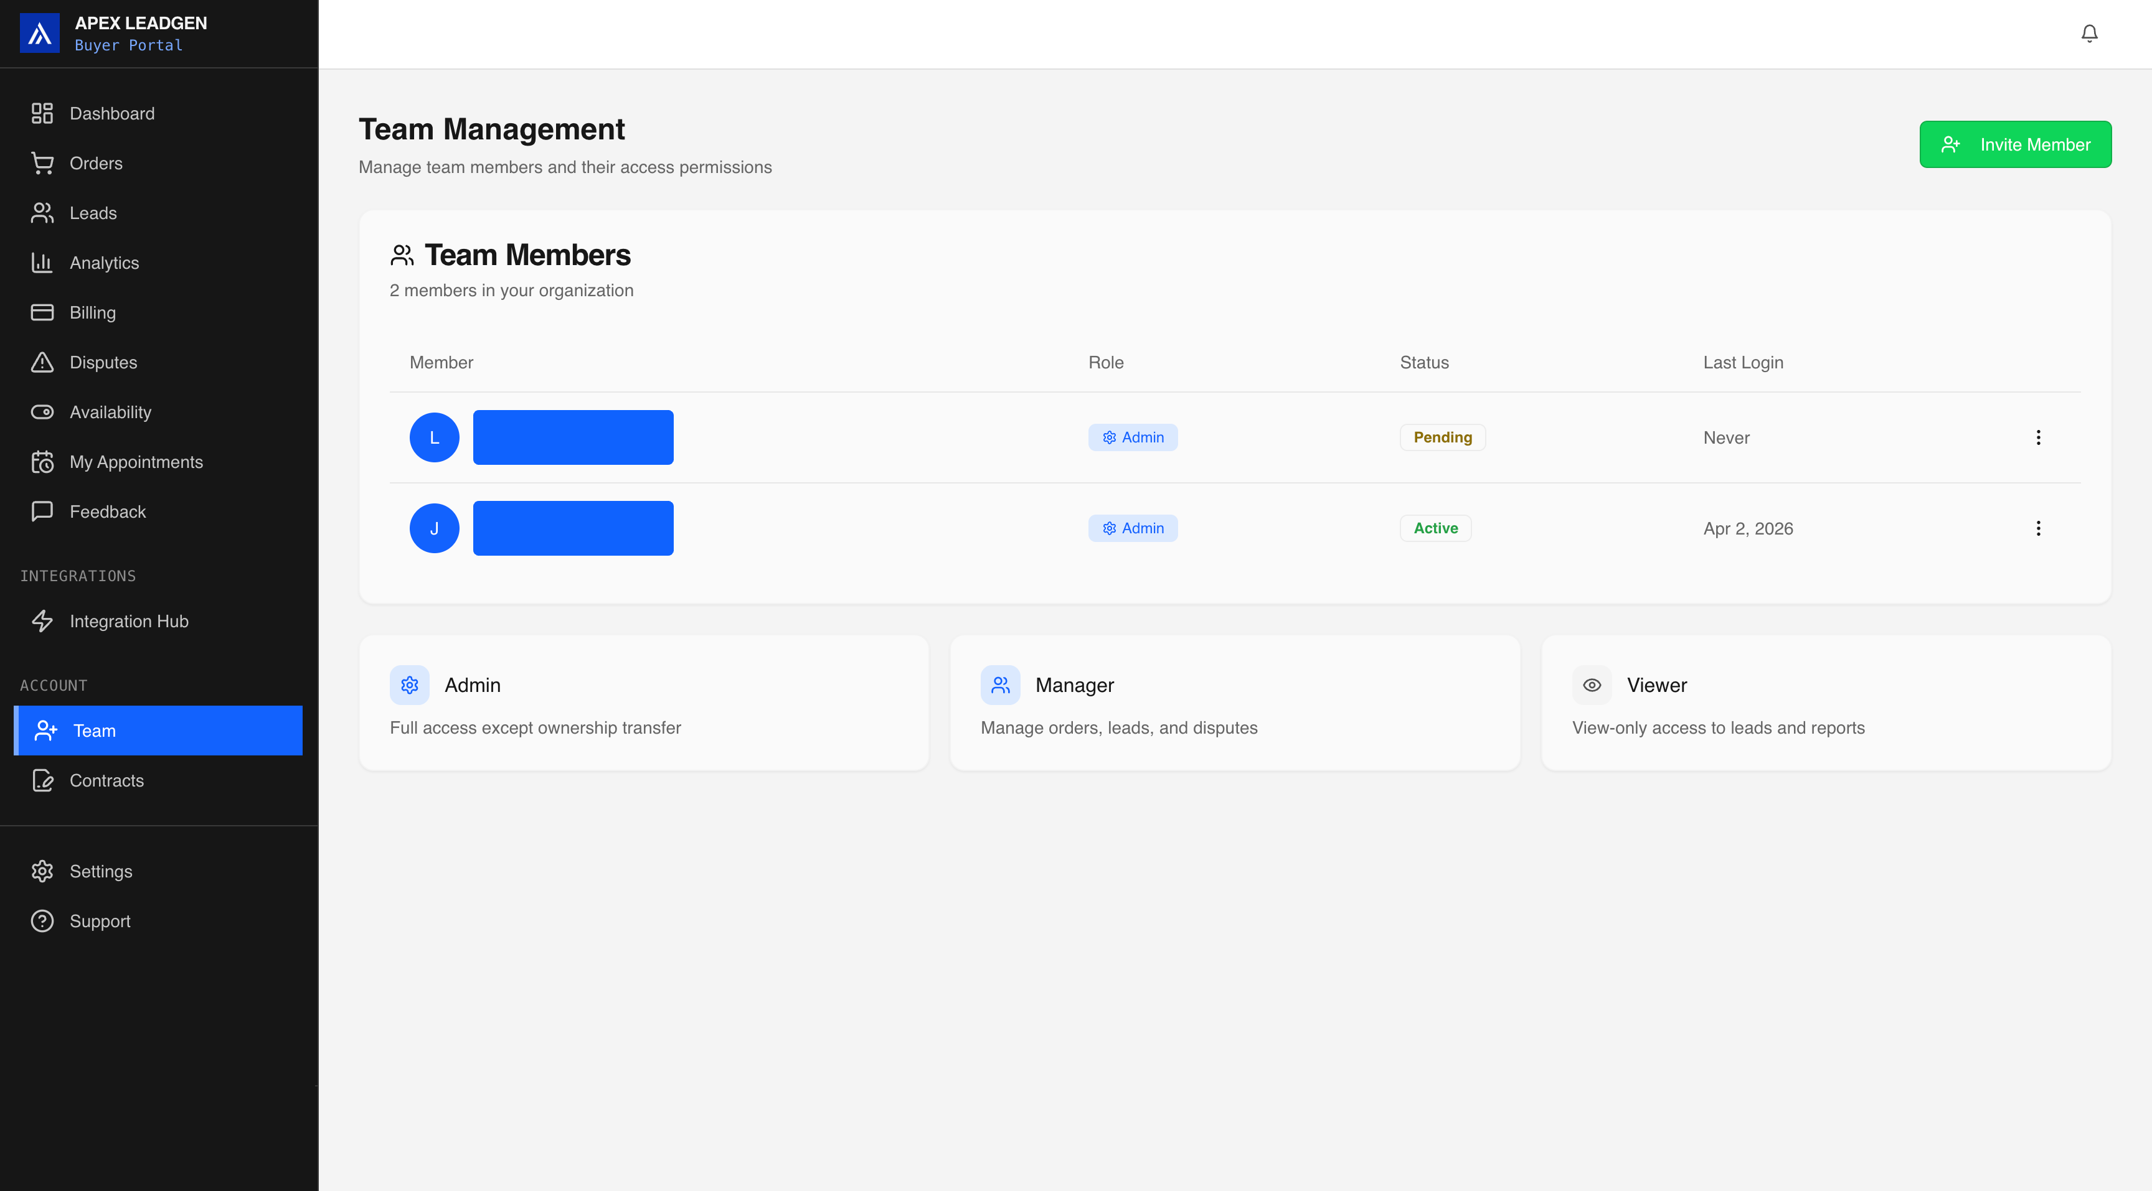Click '2 members in your organization' text

pos(511,291)
